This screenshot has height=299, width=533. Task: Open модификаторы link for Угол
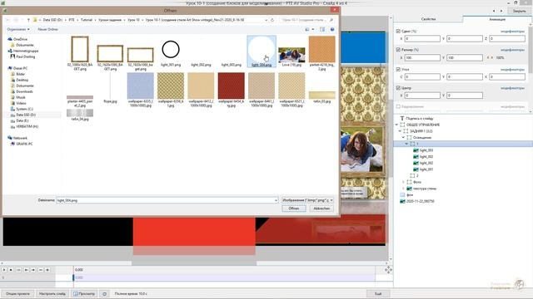[512, 69]
